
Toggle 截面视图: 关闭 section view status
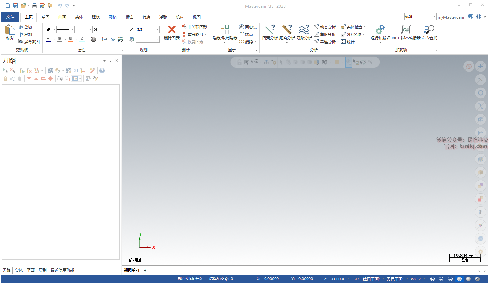pyautogui.click(x=191, y=279)
